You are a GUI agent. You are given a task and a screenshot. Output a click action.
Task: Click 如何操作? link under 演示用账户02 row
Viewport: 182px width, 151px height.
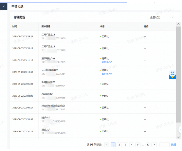coord(107,62)
